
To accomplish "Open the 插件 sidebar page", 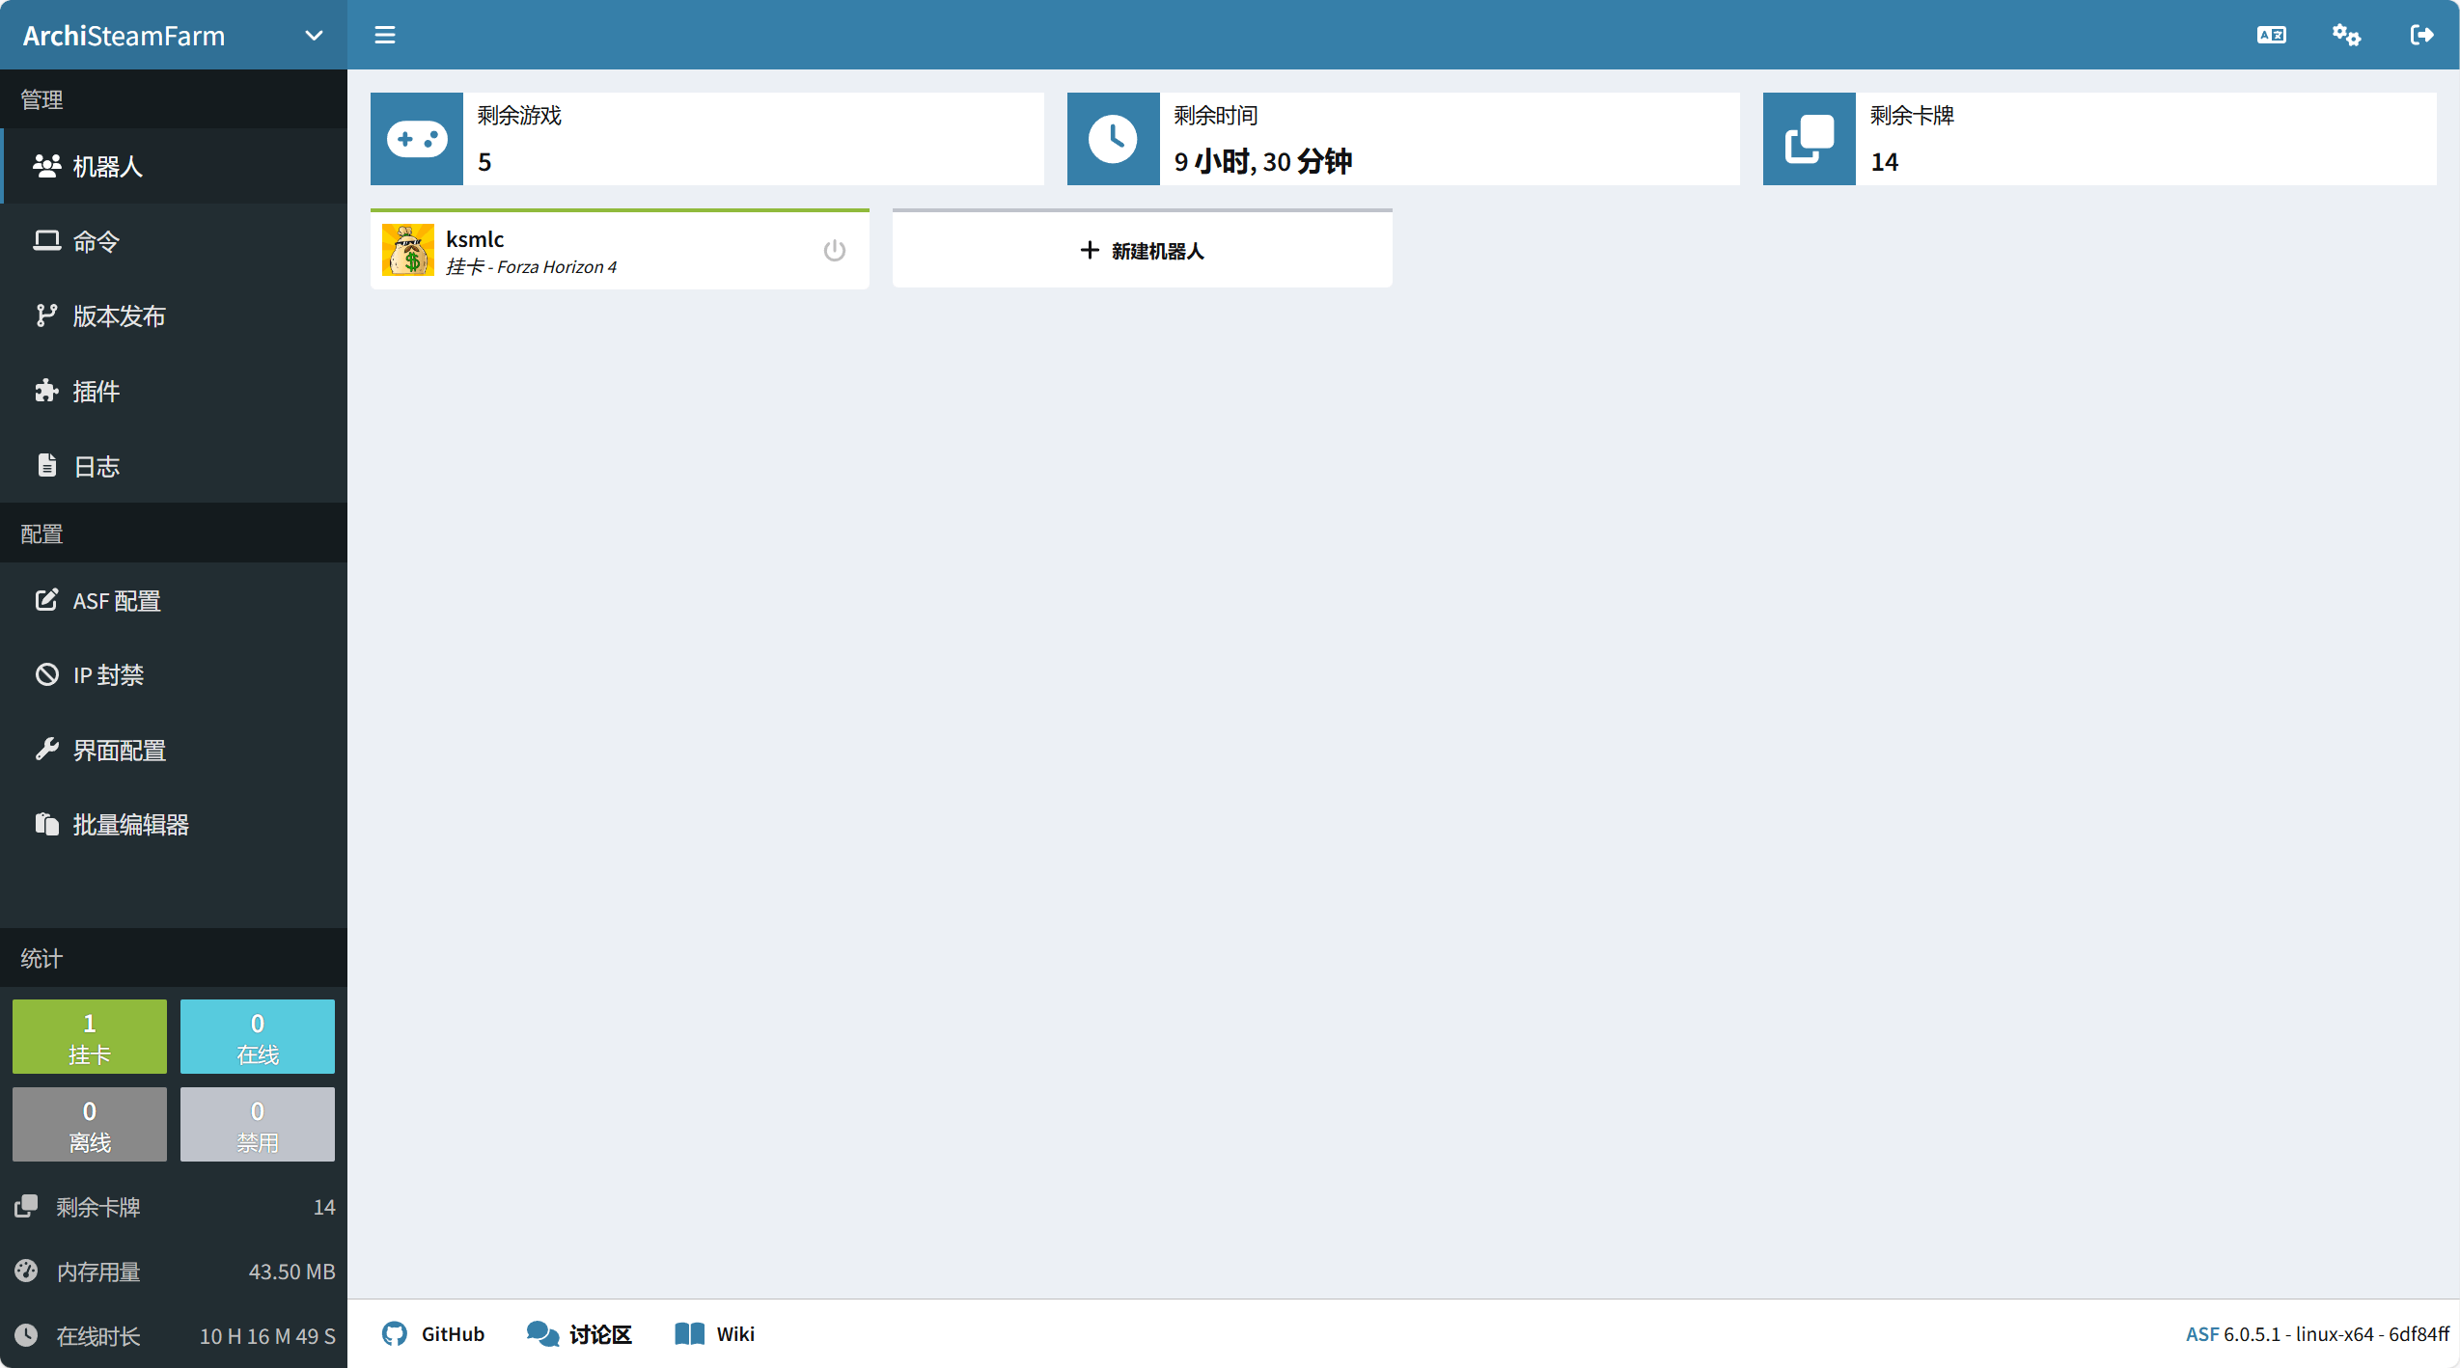I will click(x=174, y=391).
